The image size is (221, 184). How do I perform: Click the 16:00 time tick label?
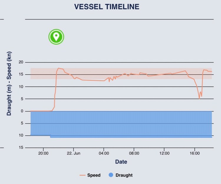point(194,153)
